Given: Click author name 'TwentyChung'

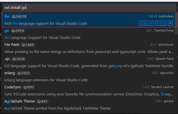Looking at the screenshot, I should coord(164,30).
